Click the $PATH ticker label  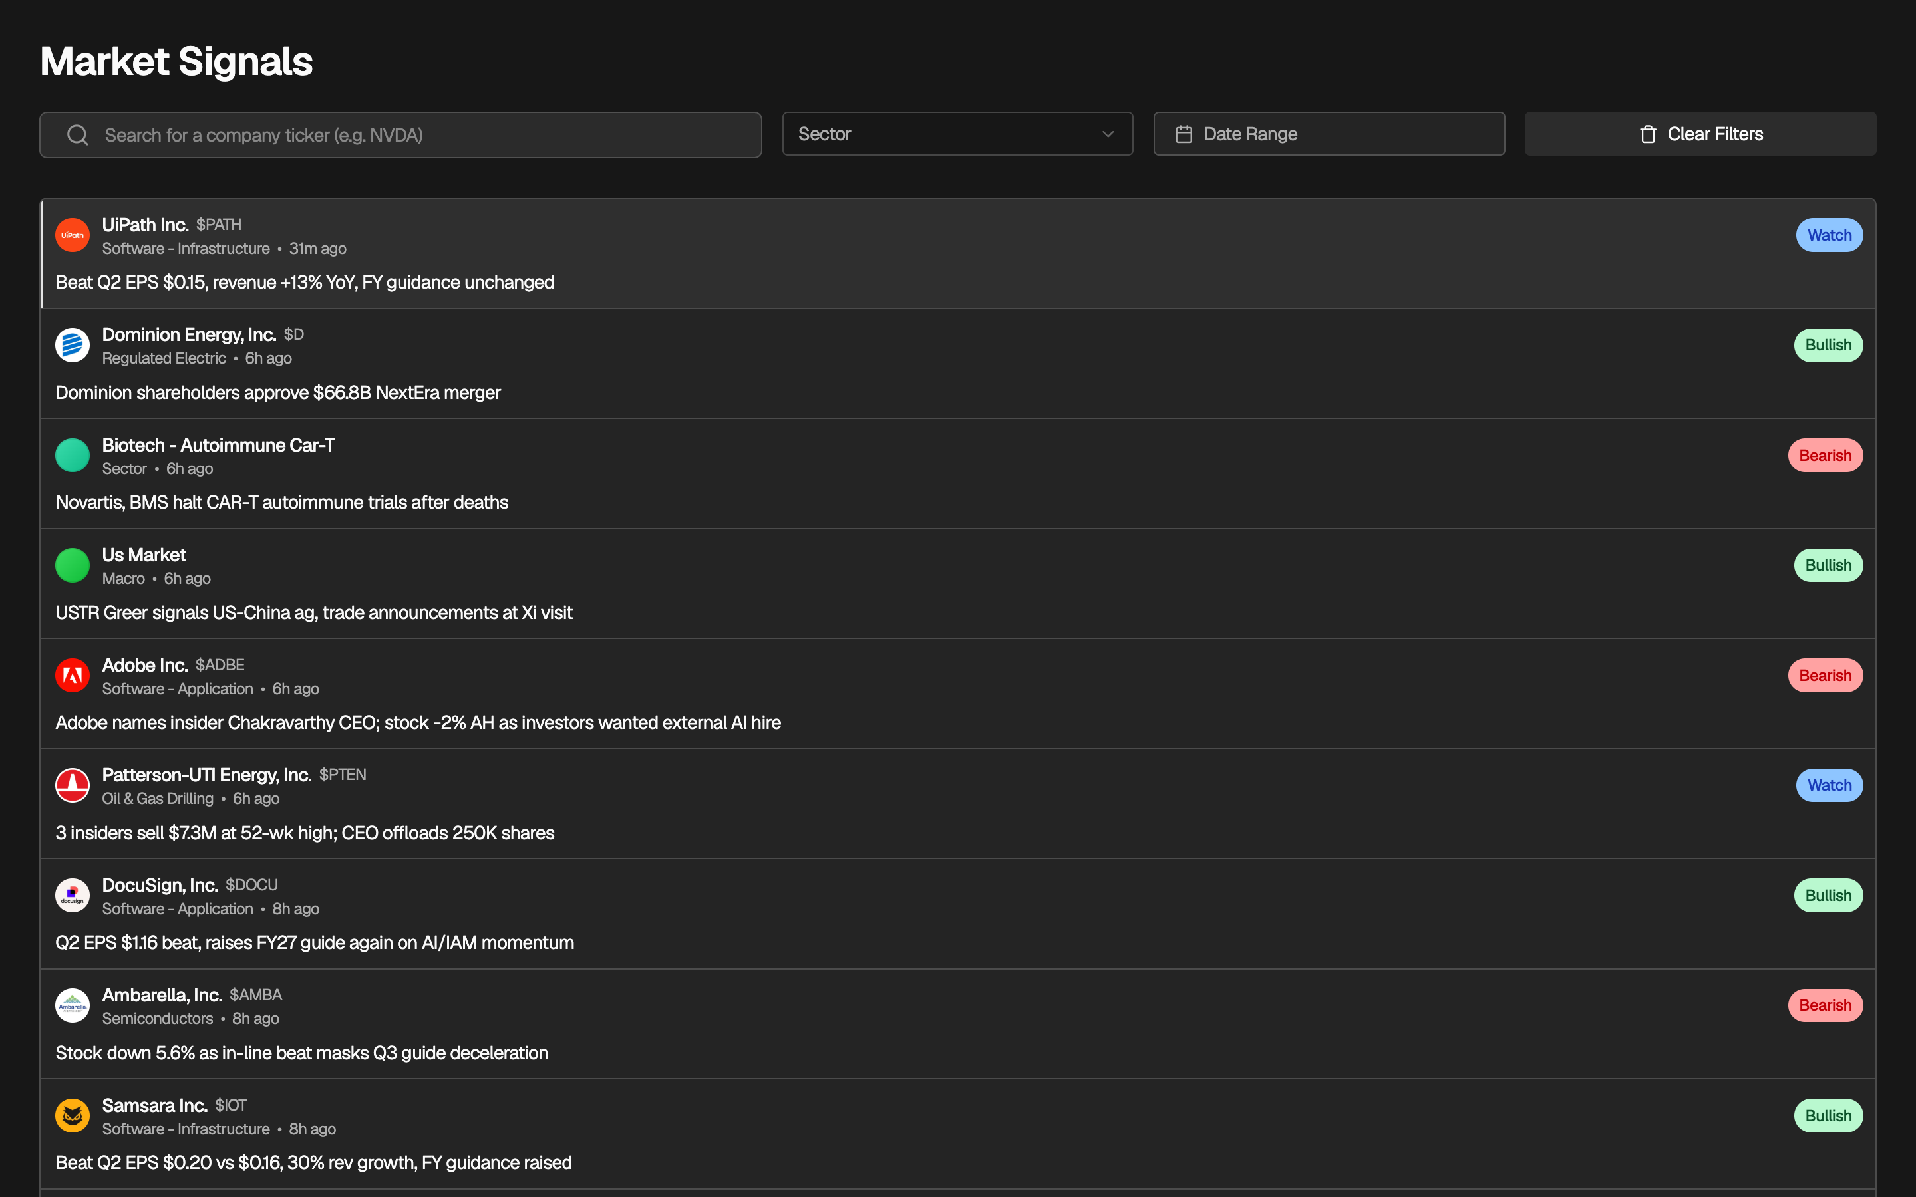[218, 225]
